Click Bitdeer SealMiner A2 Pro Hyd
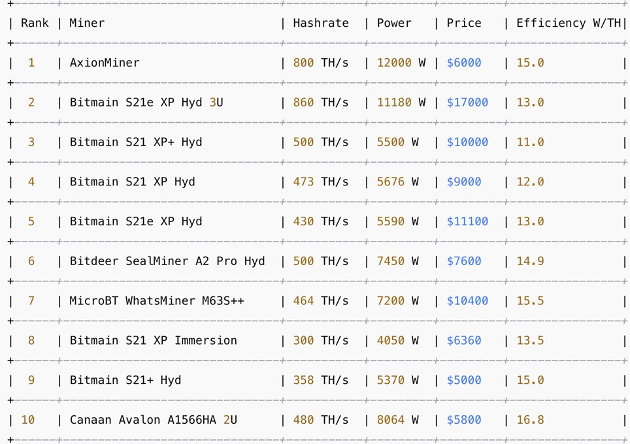 coord(167,261)
